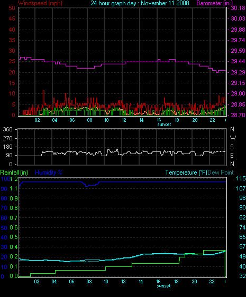Pick barometer value "29.59"
Viewport: 246px width, 297px height.
click(x=238, y=51)
